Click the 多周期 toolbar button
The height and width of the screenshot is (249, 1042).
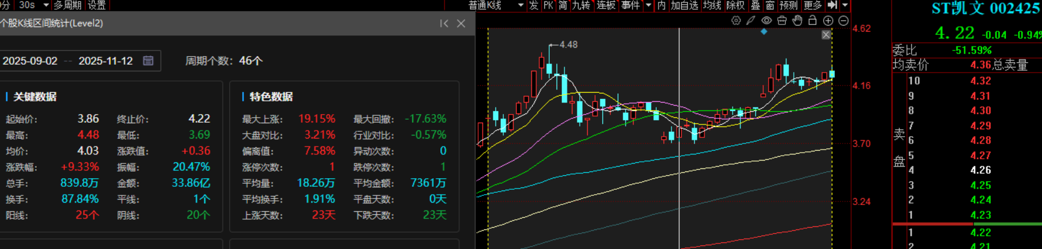coord(67,5)
